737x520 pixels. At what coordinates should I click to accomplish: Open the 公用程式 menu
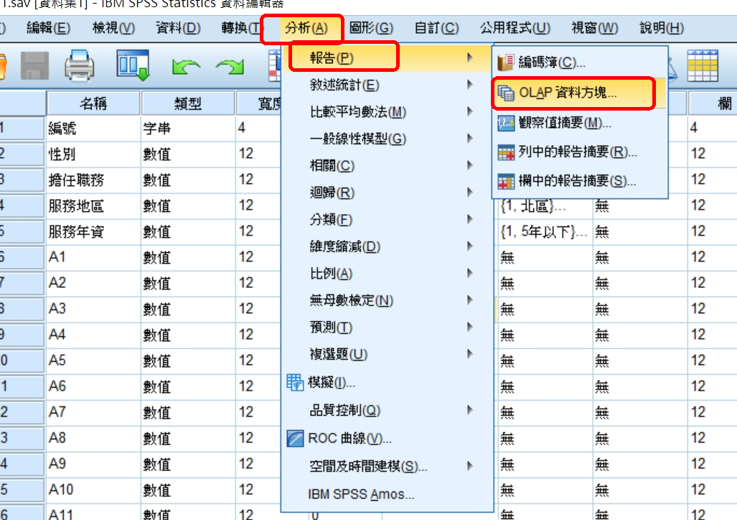point(515,28)
